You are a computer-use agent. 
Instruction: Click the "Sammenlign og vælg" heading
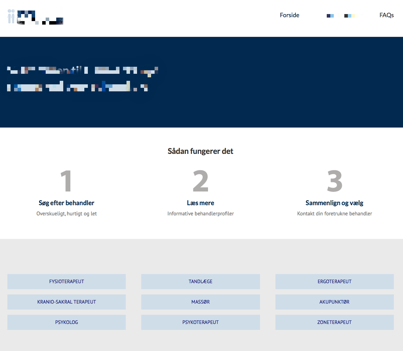[x=334, y=203]
